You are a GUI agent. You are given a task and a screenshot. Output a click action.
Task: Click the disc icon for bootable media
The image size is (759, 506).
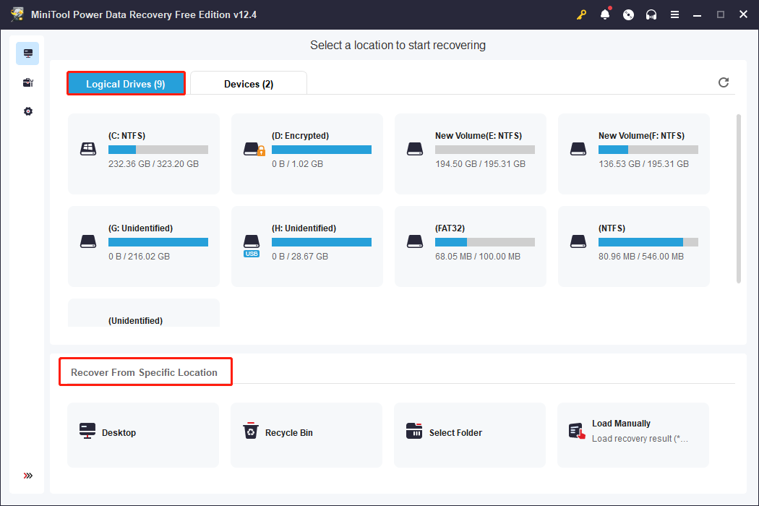628,14
